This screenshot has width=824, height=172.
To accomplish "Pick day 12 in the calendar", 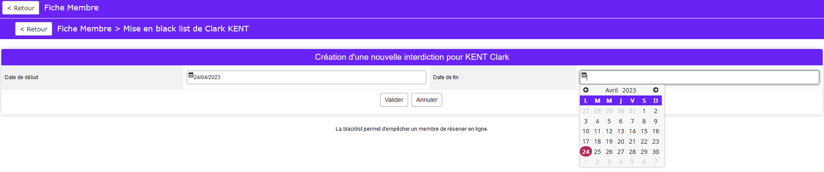I will [x=609, y=131].
